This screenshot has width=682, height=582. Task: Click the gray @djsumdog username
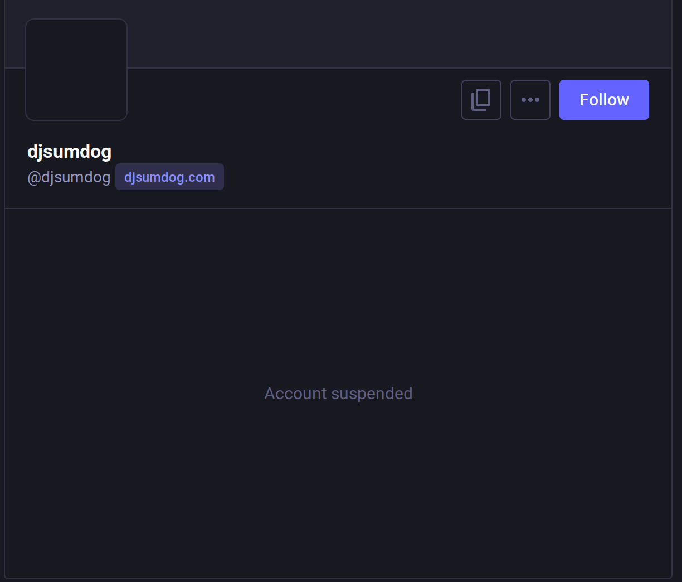[x=69, y=177]
